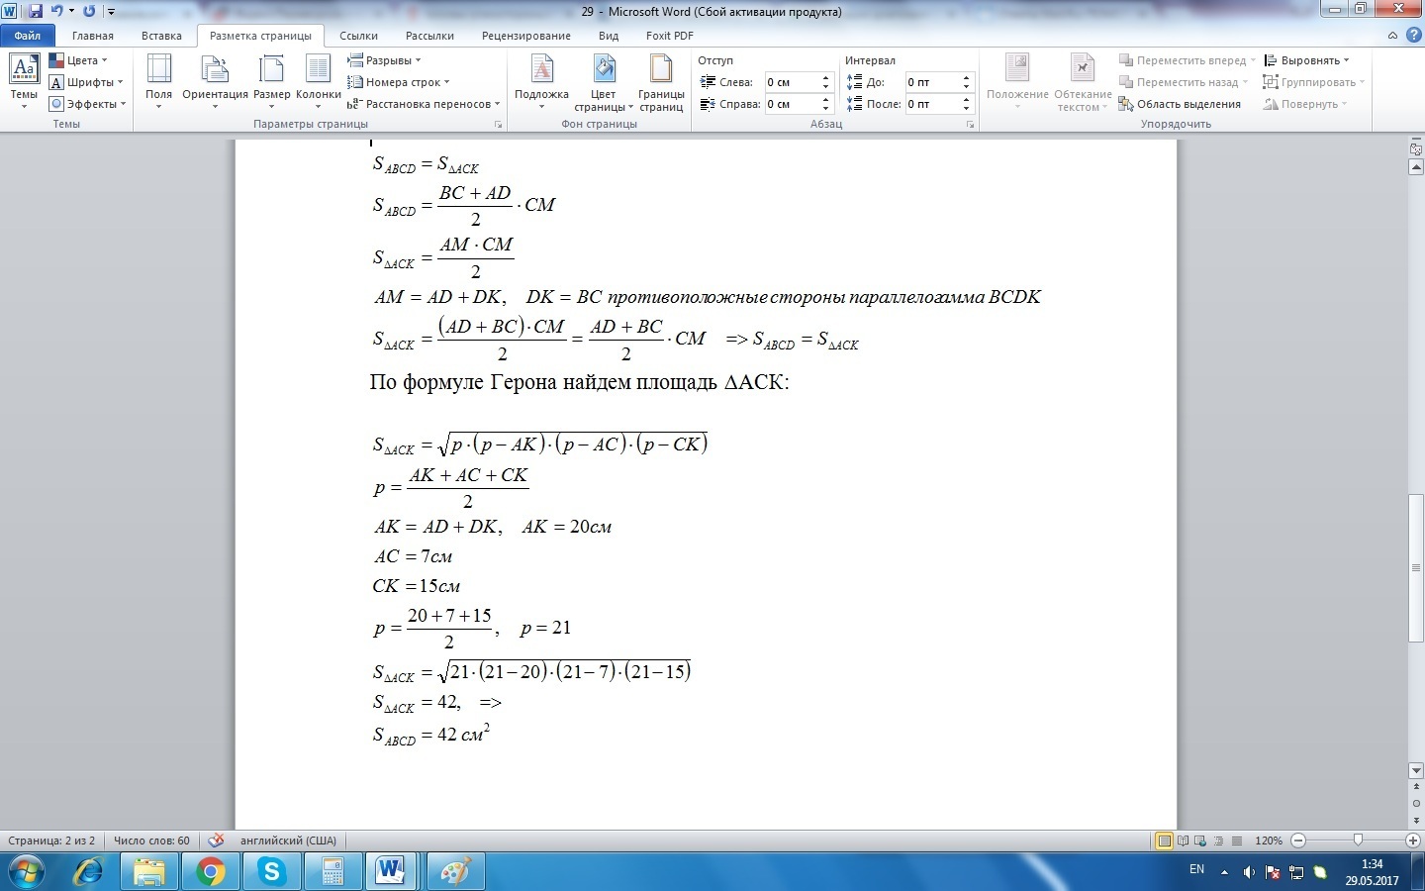Expand the Параметры страницы dialog launcher
Image resolution: width=1425 pixels, height=891 pixels.
(x=498, y=125)
